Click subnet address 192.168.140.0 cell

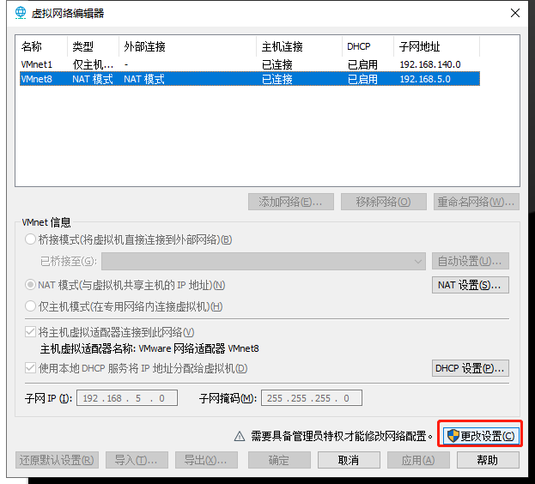tap(430, 64)
